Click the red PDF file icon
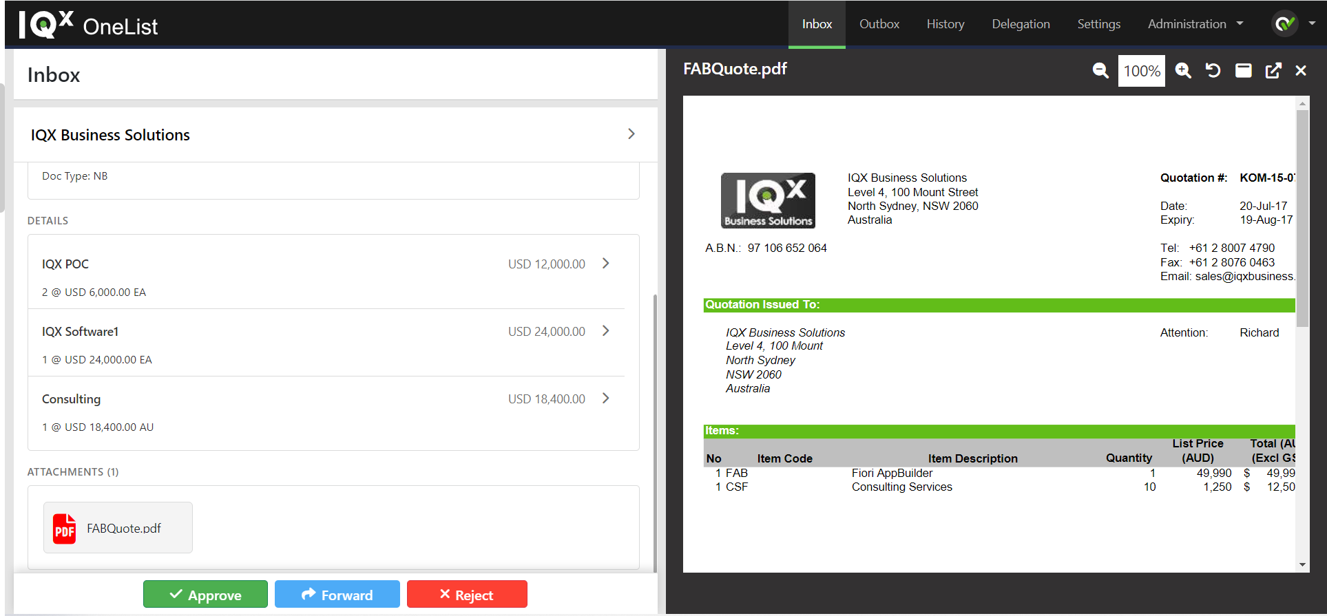Screen dimensions: 1327x616 coord(65,529)
